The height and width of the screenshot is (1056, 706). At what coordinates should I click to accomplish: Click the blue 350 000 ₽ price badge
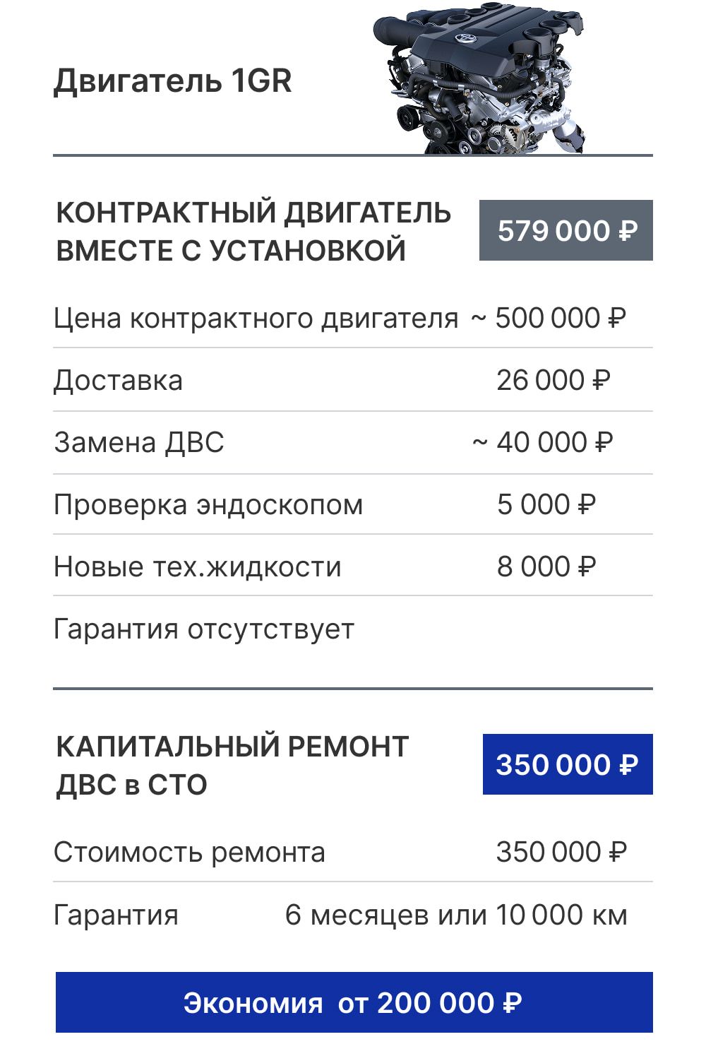coord(568,765)
